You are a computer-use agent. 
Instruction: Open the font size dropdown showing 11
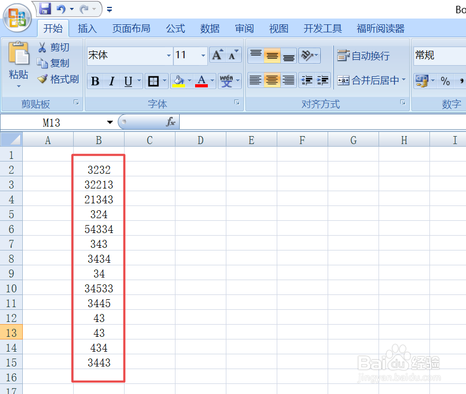pyautogui.click(x=203, y=56)
